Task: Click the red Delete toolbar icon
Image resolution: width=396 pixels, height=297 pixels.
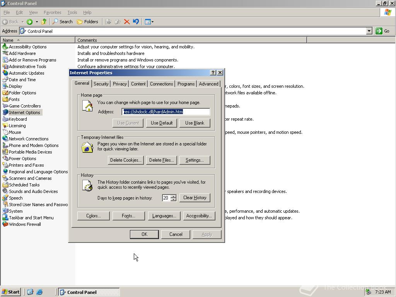Action: click(127, 22)
